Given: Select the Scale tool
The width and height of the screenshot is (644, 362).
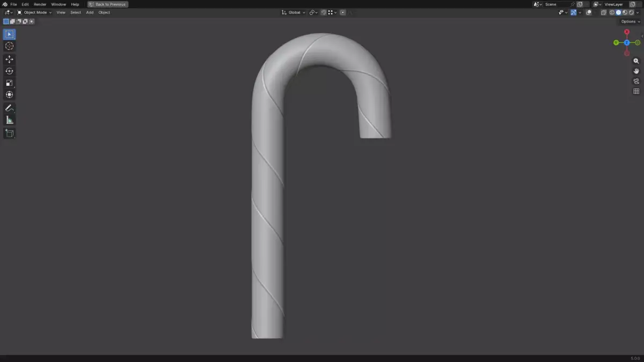Looking at the screenshot, I should coord(9,83).
